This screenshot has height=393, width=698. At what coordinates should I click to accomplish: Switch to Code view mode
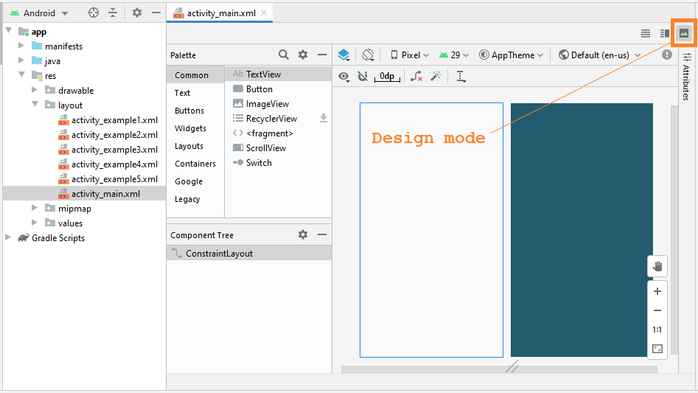point(646,33)
